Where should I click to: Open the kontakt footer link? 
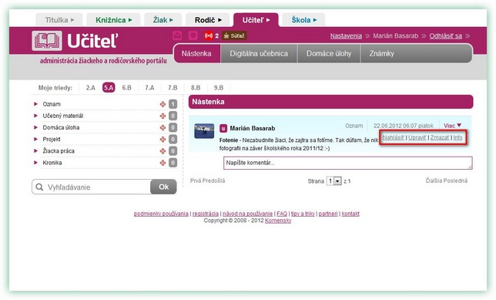click(350, 214)
